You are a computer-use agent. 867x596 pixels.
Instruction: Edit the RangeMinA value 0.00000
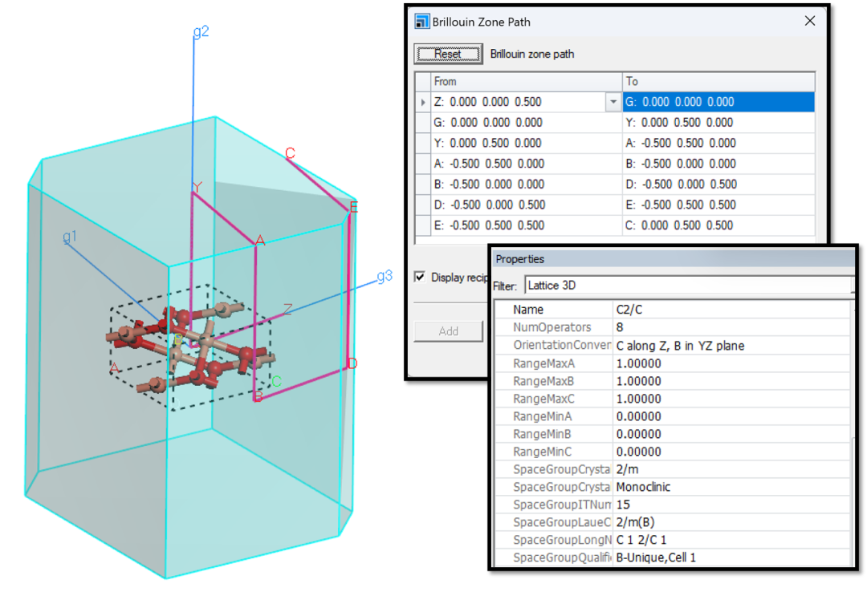click(x=731, y=416)
